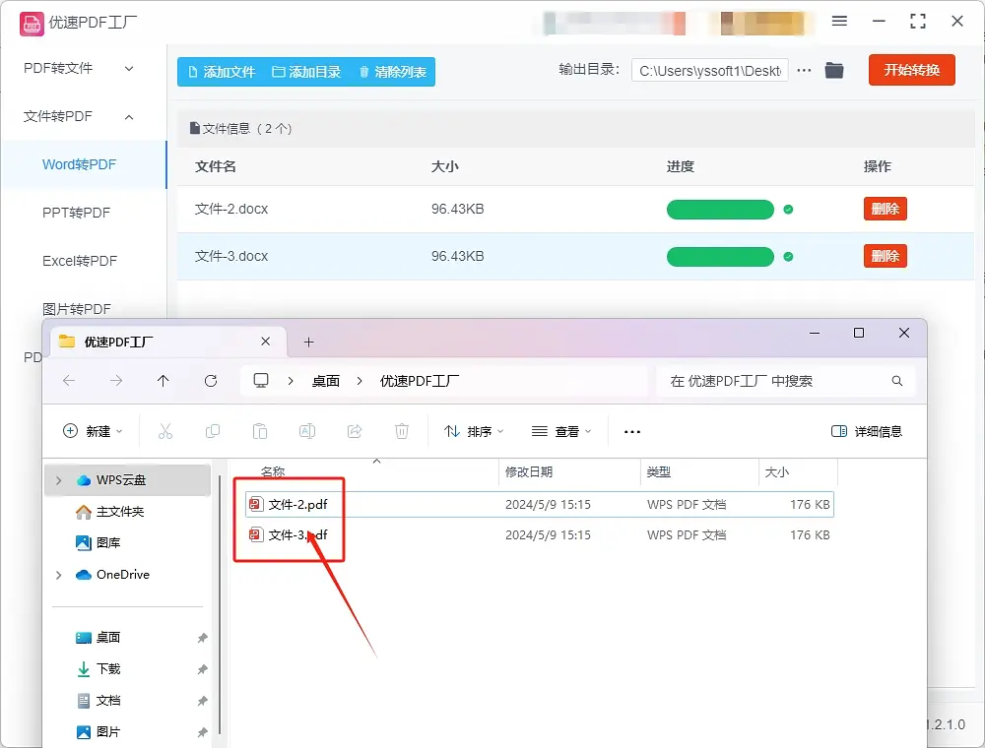
Task: Go forward in the Explorer window
Action: (x=116, y=381)
